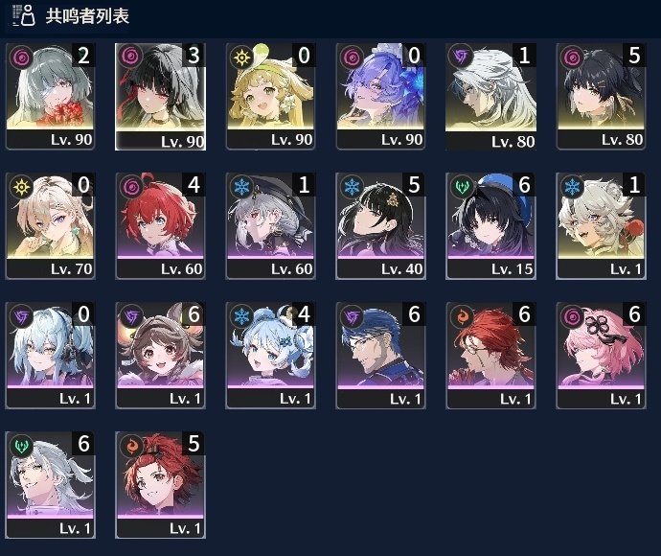The width and height of the screenshot is (661, 556).
Task: Open the highlighted black-haired Lv. 90 character card
Action: pyautogui.click(x=160, y=96)
